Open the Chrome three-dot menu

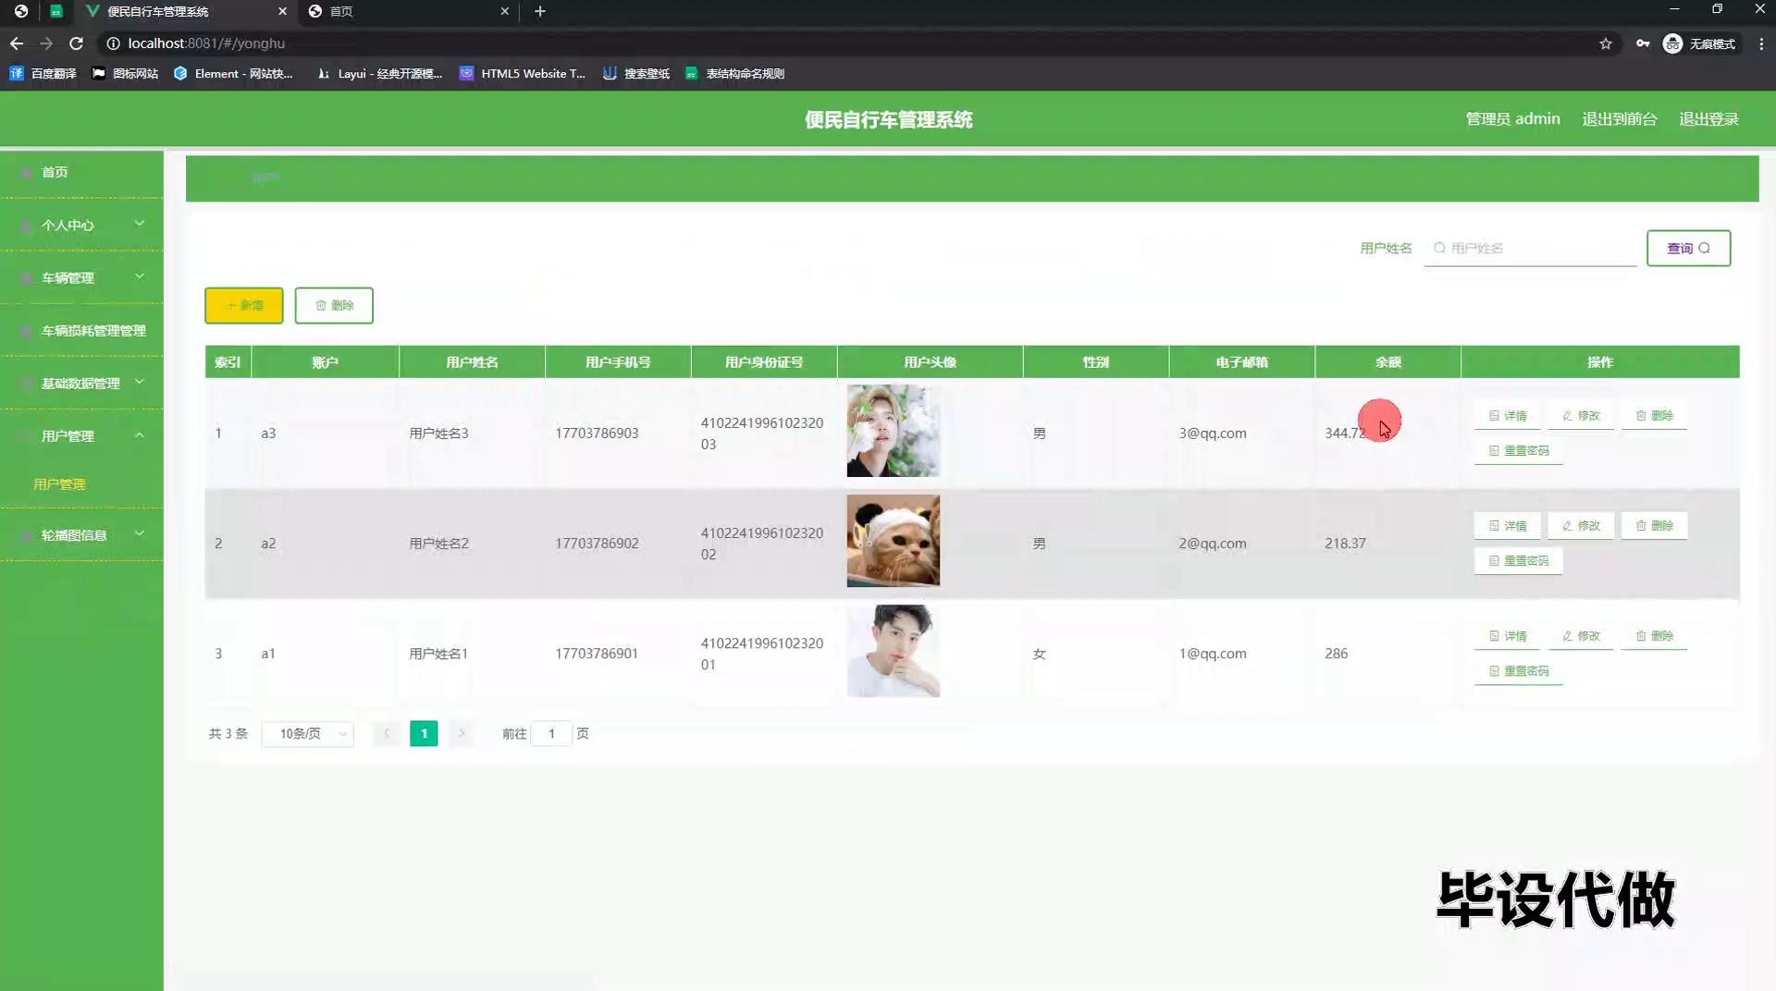(x=1761, y=43)
